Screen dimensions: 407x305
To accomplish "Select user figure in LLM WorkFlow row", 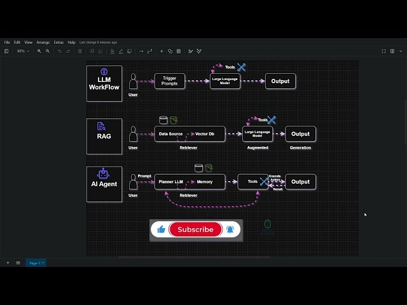I will click(x=133, y=81).
